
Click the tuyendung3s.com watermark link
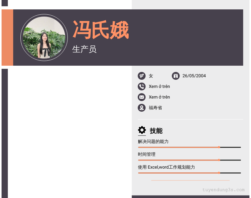pos(223,190)
